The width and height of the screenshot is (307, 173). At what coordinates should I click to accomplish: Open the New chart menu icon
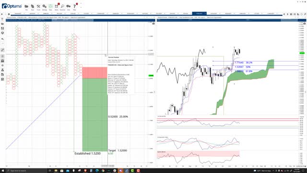click(x=33, y=6)
